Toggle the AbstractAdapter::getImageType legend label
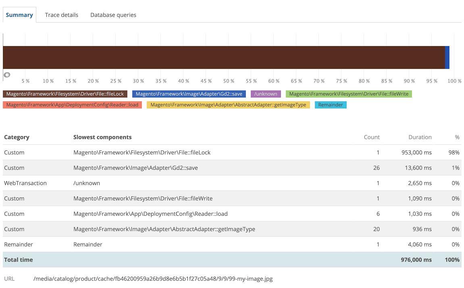 point(228,105)
